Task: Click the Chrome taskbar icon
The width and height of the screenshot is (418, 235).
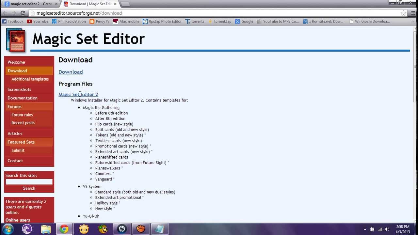Action: [x=64, y=229]
